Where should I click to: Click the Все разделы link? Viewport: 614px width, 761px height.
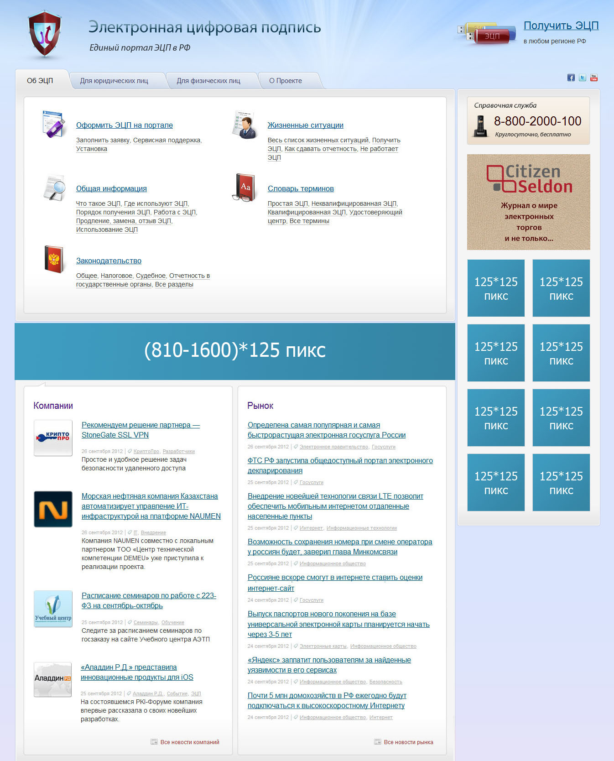pos(174,284)
